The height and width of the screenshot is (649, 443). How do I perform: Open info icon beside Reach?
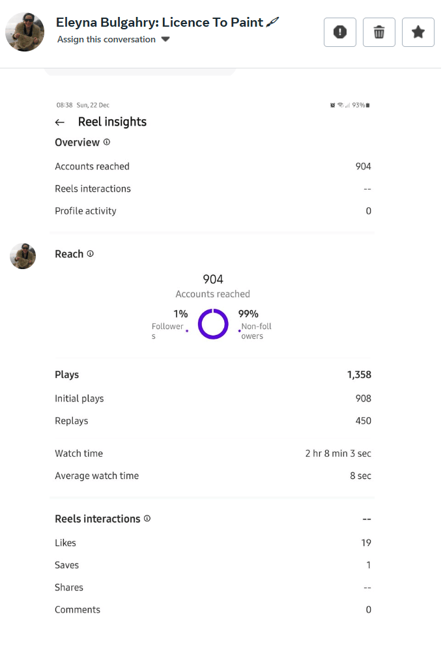91,255
